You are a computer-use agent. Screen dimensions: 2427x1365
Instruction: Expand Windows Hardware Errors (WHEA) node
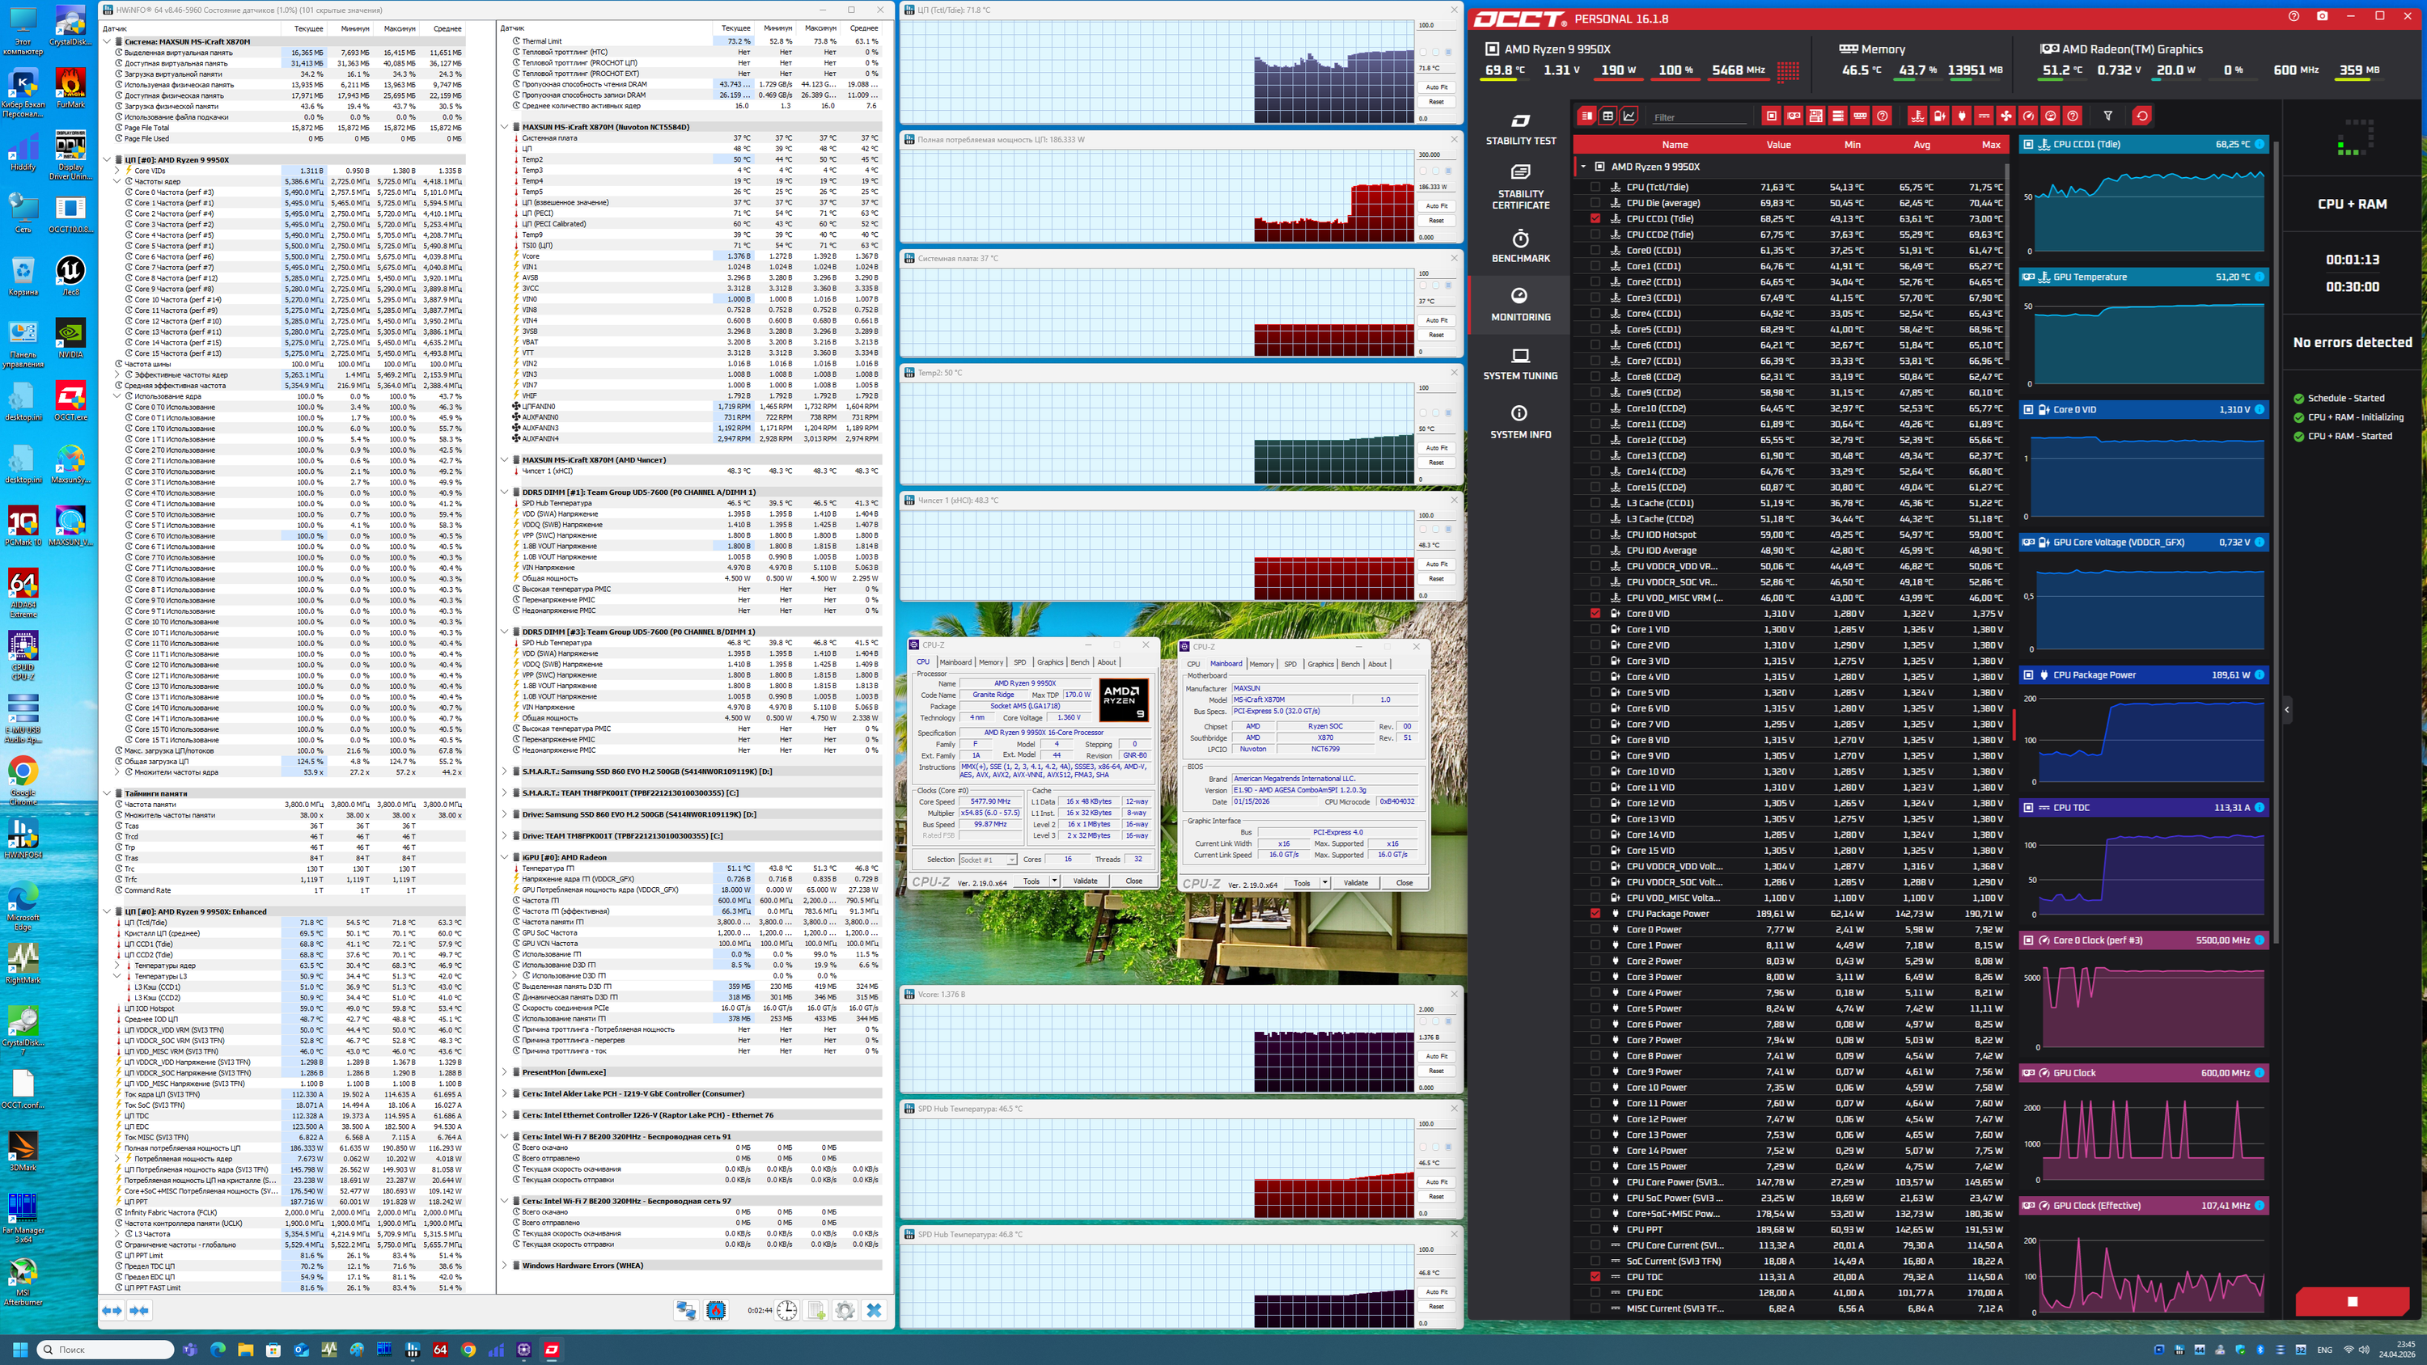pyautogui.click(x=505, y=1266)
